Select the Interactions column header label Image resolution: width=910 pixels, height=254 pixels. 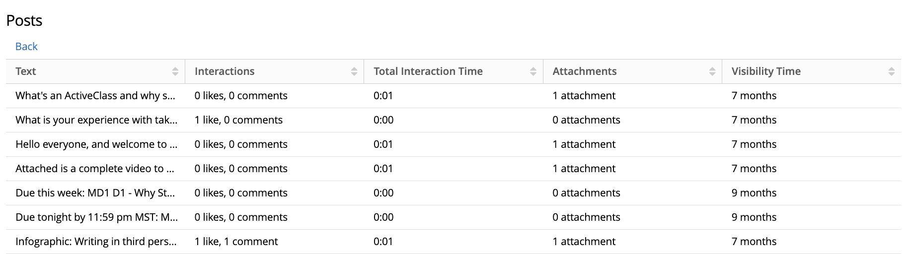pos(225,71)
